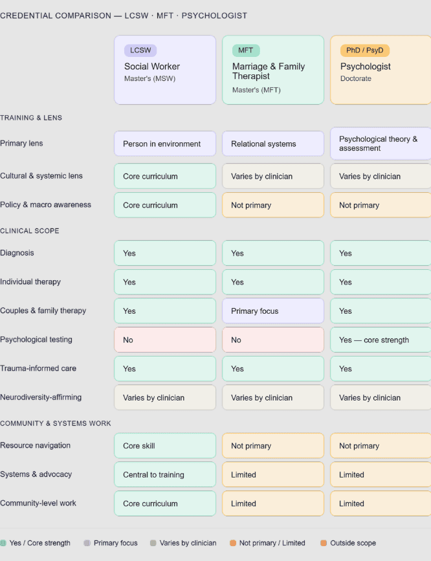Click the MFT Primary focus cell
Viewport: 431px width, 561px height.
[272, 311]
